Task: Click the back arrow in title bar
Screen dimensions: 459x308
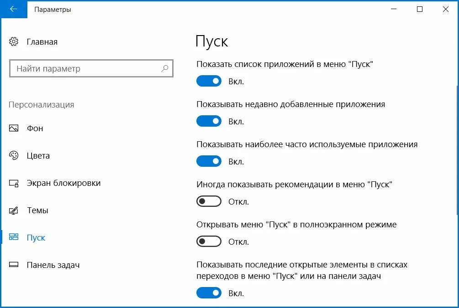Action: pyautogui.click(x=13, y=9)
